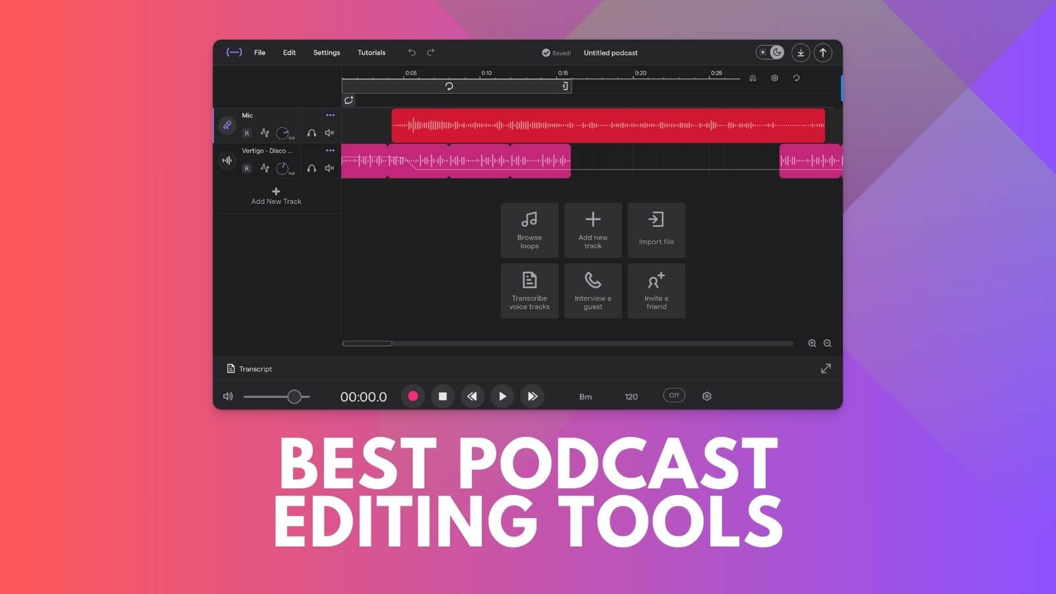Open the Tutorials menu

tap(372, 53)
